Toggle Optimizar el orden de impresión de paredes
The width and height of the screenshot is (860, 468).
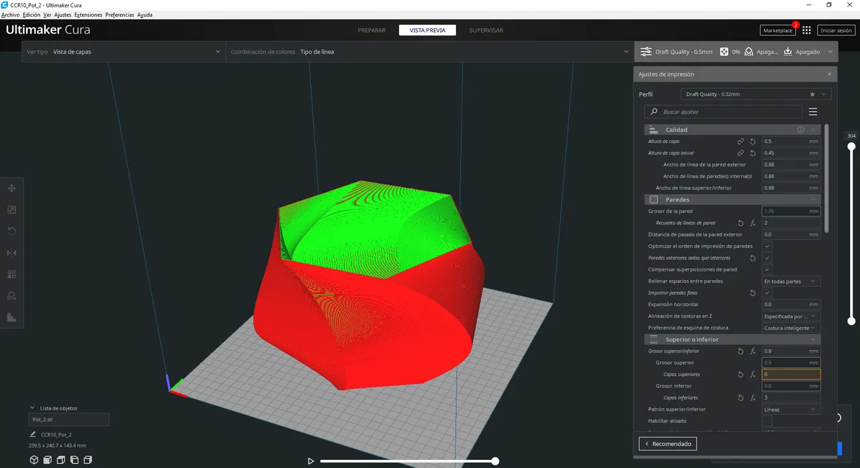[767, 246]
